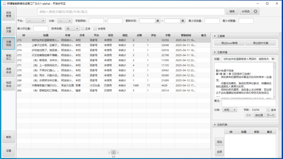Sort table by 评论 column header

click(x=153, y=35)
